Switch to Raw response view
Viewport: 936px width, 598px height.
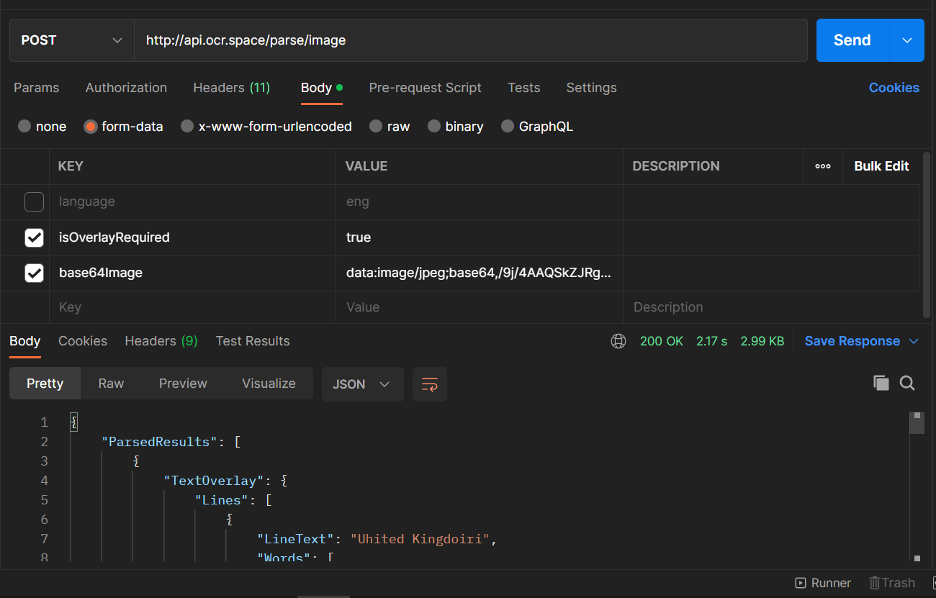[x=111, y=384]
